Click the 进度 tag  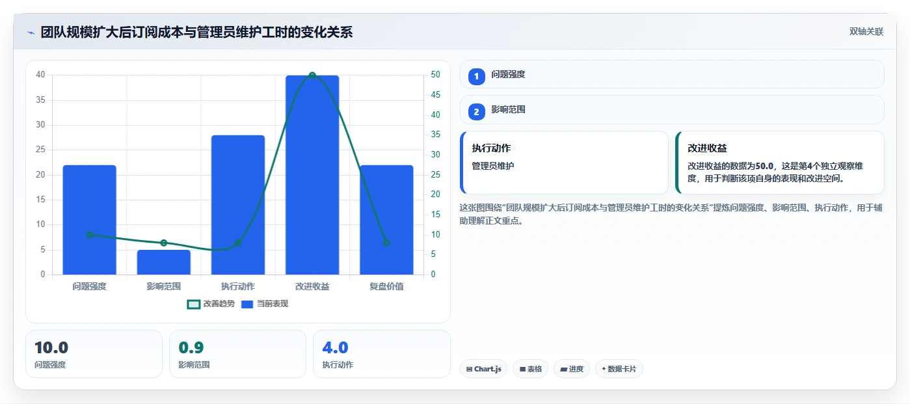pos(572,369)
